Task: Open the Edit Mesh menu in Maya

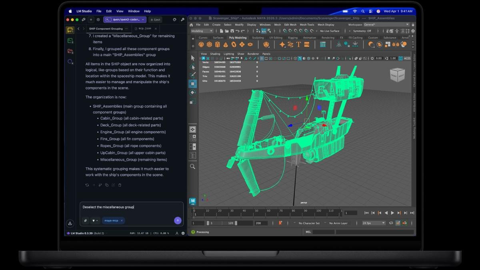Action: [290, 24]
